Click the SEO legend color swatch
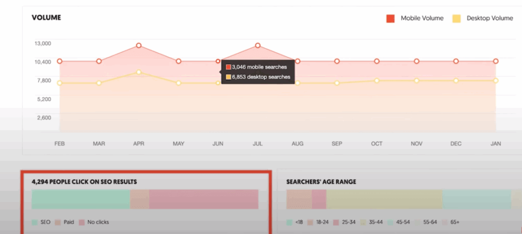 coord(35,222)
